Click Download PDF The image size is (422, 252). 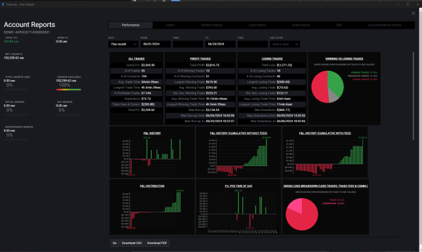point(157,243)
